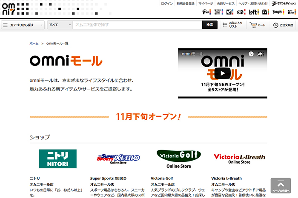298x198 pixels.
Task: Click the ご注文履歴 label
Action: point(286,25)
